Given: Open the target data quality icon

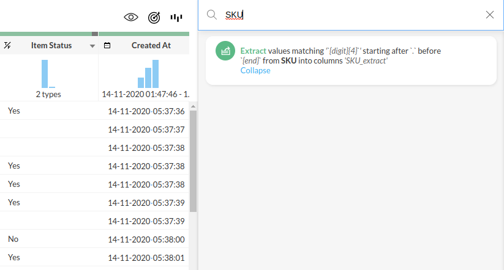Looking at the screenshot, I should click(154, 18).
